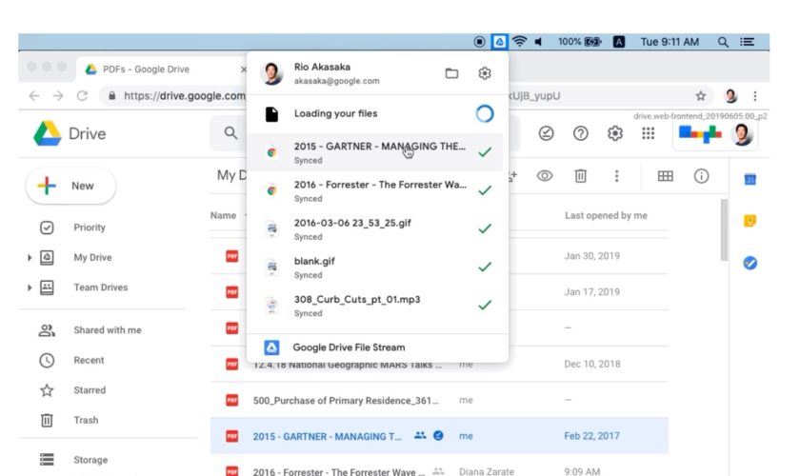Click the file list scrollbar
Screen dimensions: 800x476
(x=724, y=230)
